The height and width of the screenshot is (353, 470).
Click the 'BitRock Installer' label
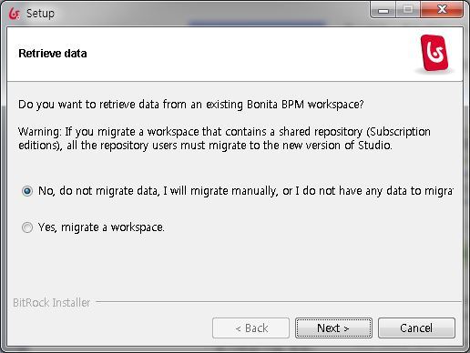(52, 303)
